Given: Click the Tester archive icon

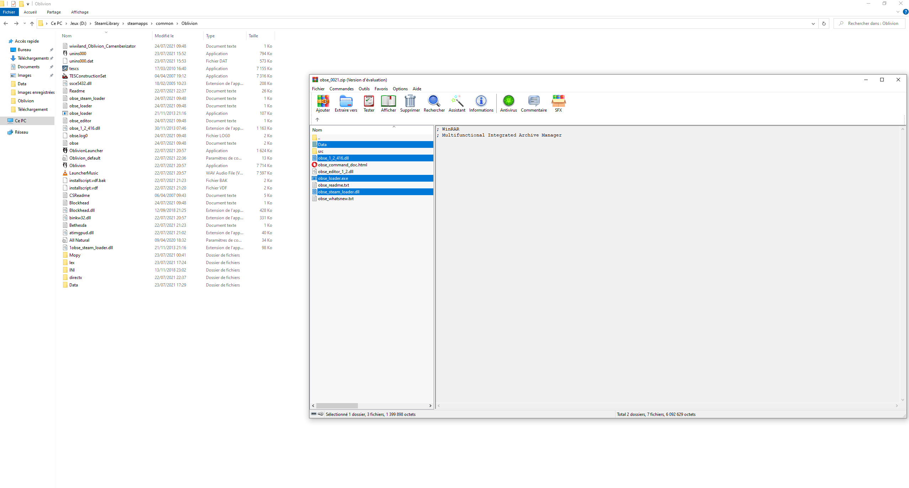Looking at the screenshot, I should tap(369, 103).
